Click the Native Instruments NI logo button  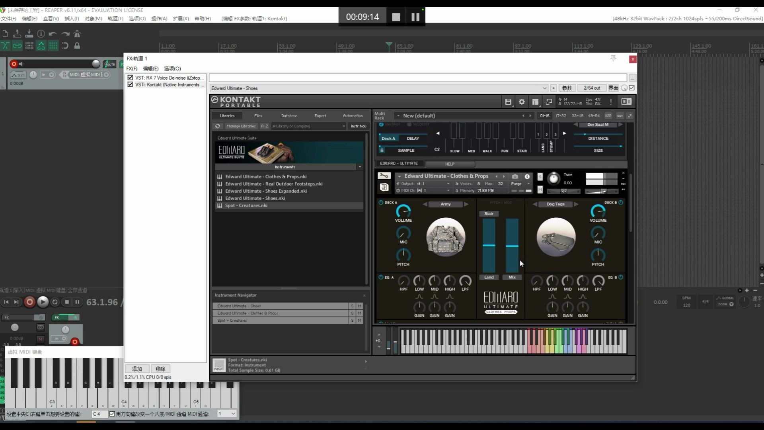coord(626,102)
